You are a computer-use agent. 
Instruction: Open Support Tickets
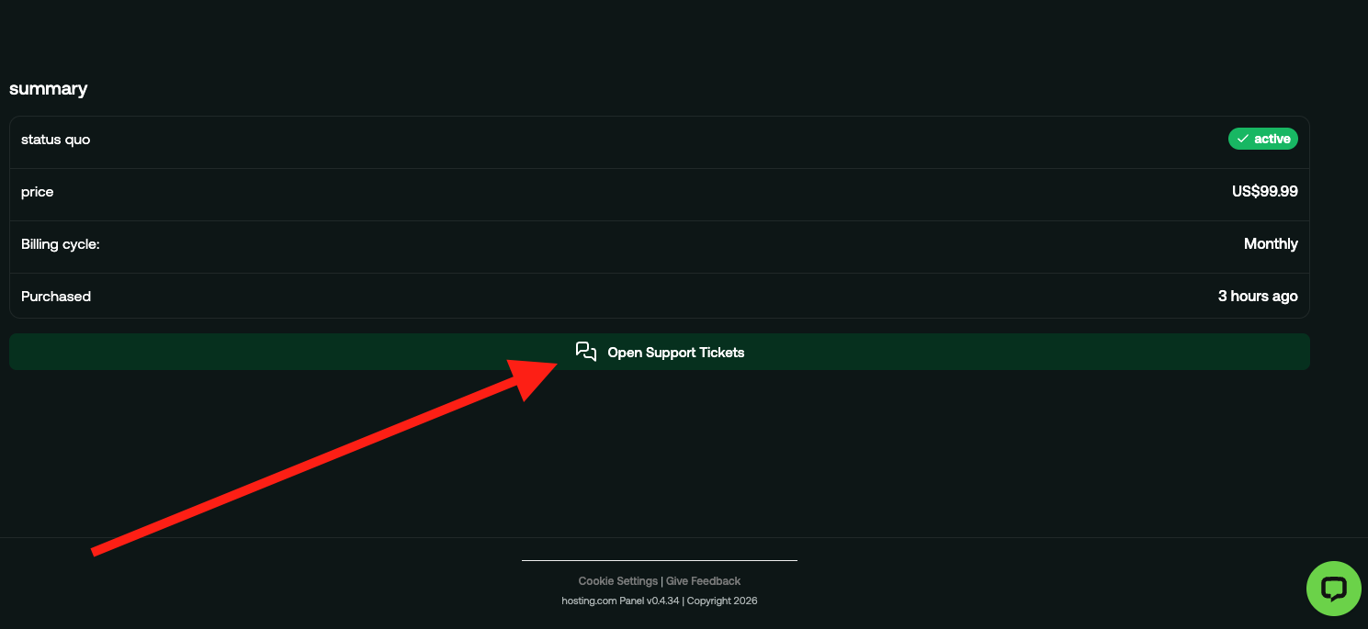pyautogui.click(x=659, y=352)
